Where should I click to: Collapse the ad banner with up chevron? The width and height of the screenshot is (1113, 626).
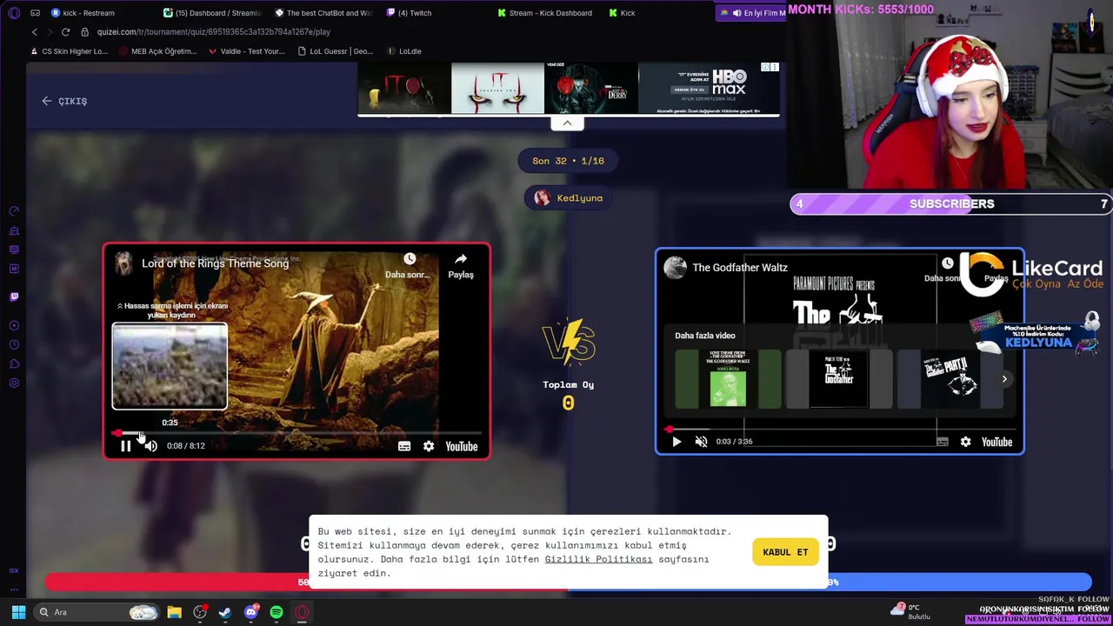pyautogui.click(x=567, y=123)
